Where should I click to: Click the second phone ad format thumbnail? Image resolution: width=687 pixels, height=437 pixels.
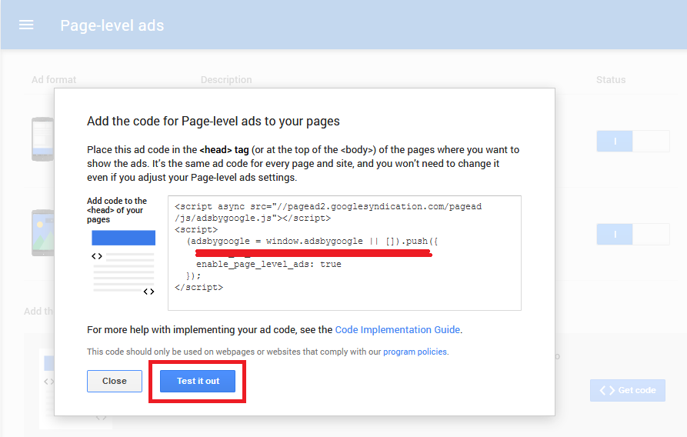(42, 233)
